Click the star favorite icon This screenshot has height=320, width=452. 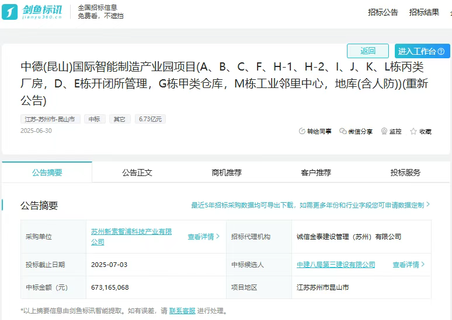point(413,131)
